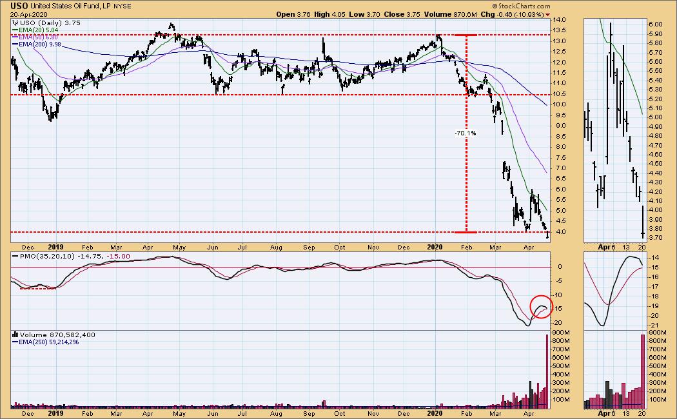Click the volume bars icon beside Volume 870,582,400
The height and width of the screenshot is (419, 677).
click(15, 335)
